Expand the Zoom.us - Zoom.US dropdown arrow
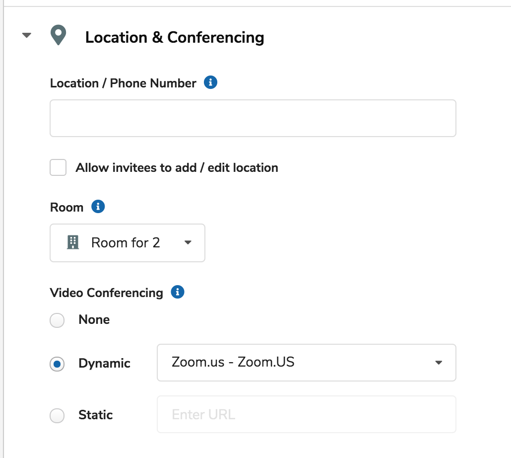Image resolution: width=511 pixels, height=458 pixels. click(x=439, y=363)
